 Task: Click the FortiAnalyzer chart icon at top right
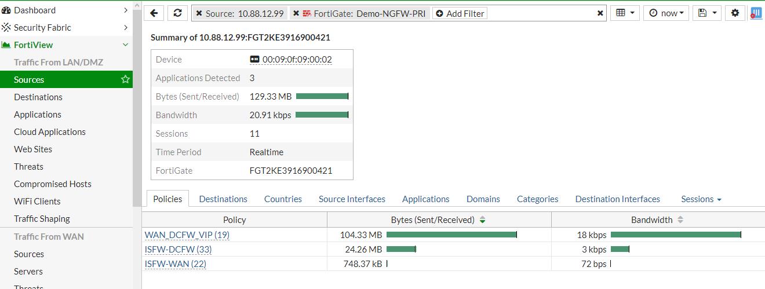tap(756, 13)
